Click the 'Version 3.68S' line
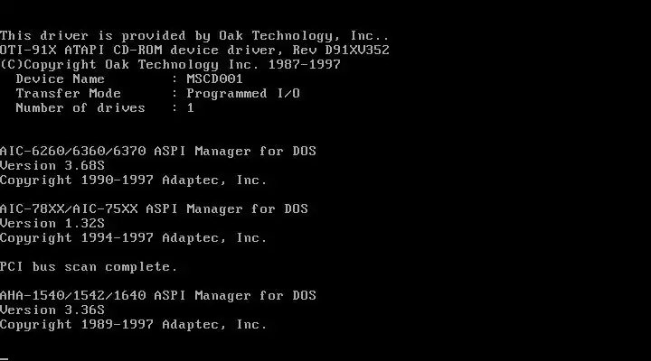This screenshot has width=651, height=361. tap(52, 166)
